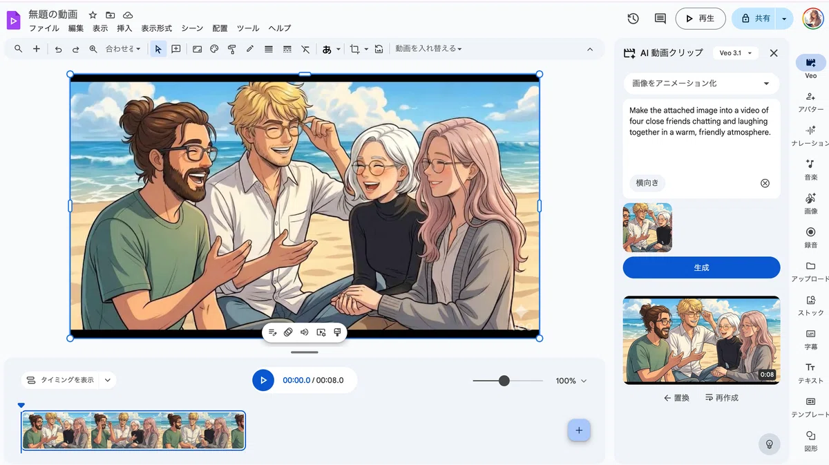
Task: Open the crop options dropdown arrow
Action: [366, 49]
